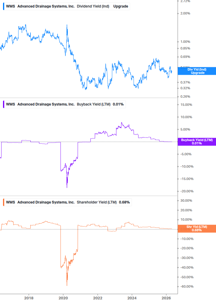This screenshot has width=216, height=303.
Task: Click the -50.00% shareholder yield axis label
Action: click(x=187, y=277)
